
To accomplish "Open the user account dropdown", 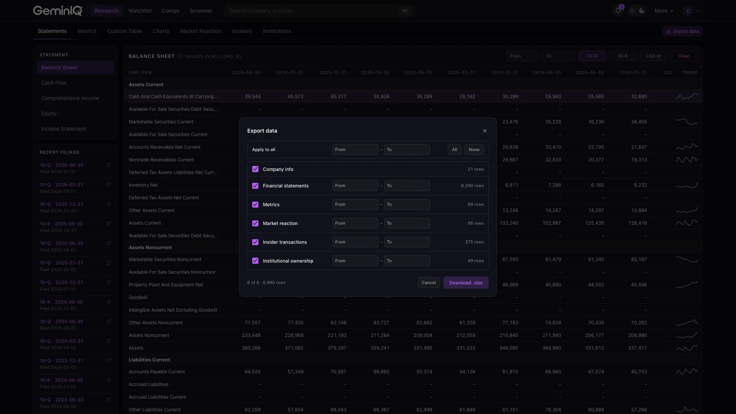I will [x=692, y=11].
